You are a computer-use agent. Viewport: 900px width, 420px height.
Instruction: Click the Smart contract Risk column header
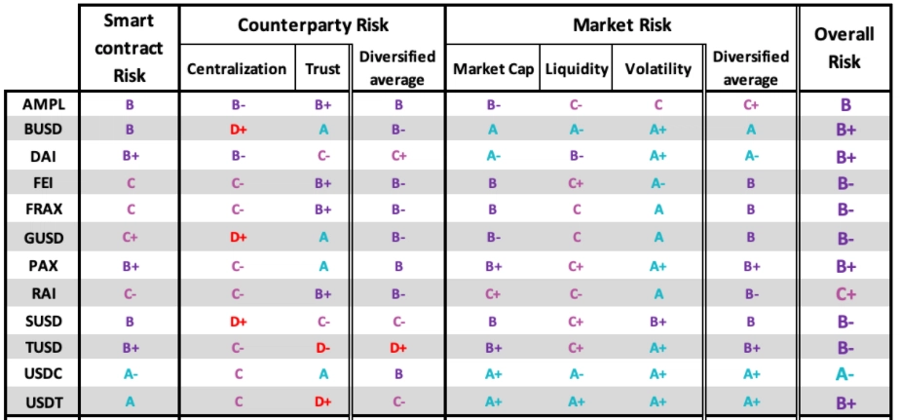[130, 46]
